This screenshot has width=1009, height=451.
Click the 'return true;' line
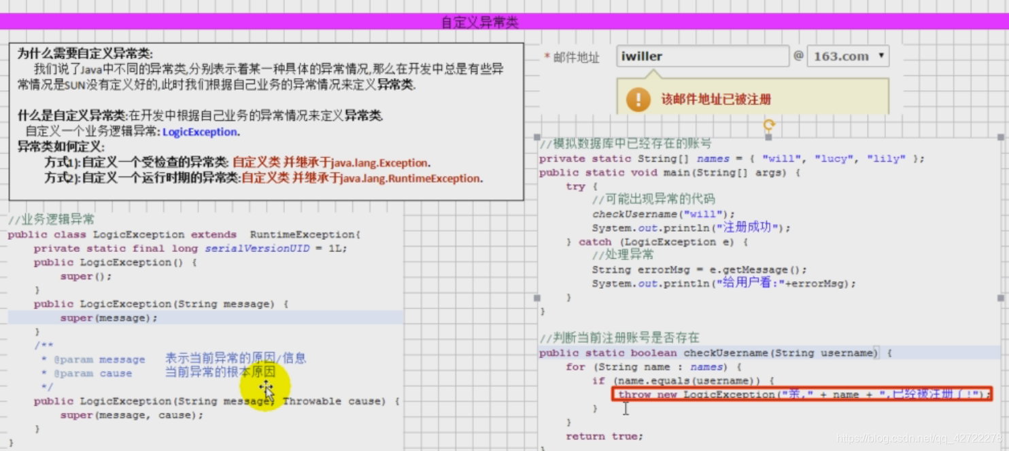[604, 436]
